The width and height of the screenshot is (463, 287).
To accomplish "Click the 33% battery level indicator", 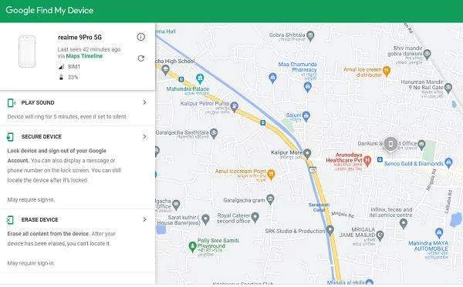I will (69, 77).
